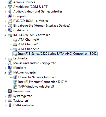Click the Grafikkarte display adapter icon
The image size is (106, 117).
10,30
